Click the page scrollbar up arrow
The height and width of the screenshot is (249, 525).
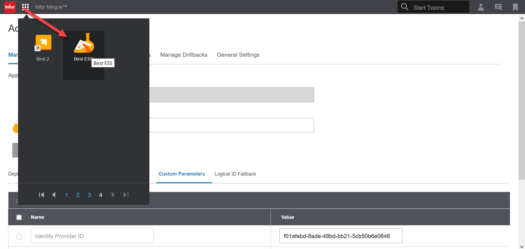pyautogui.click(x=522, y=18)
